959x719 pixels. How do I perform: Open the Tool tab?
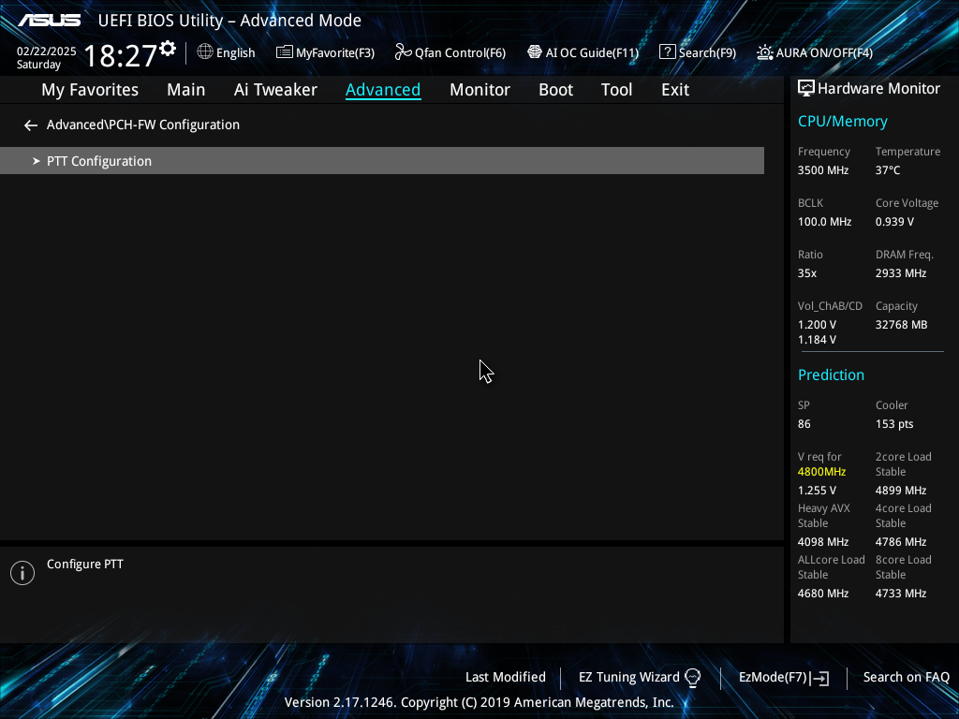coord(616,90)
